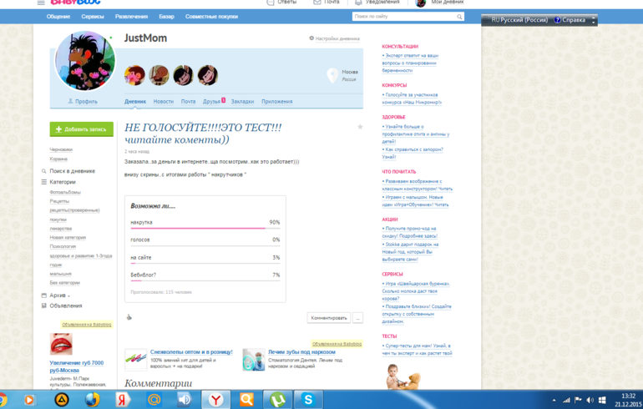Open the Развлечения menu in navigation bar

pos(131,17)
